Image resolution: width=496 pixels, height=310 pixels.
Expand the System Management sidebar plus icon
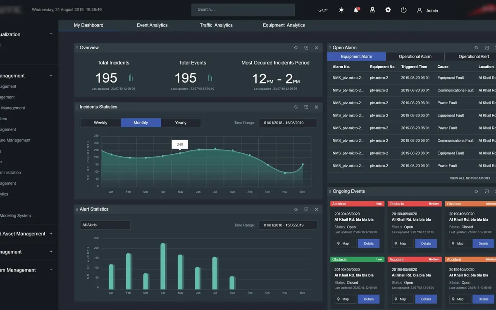tap(51, 270)
